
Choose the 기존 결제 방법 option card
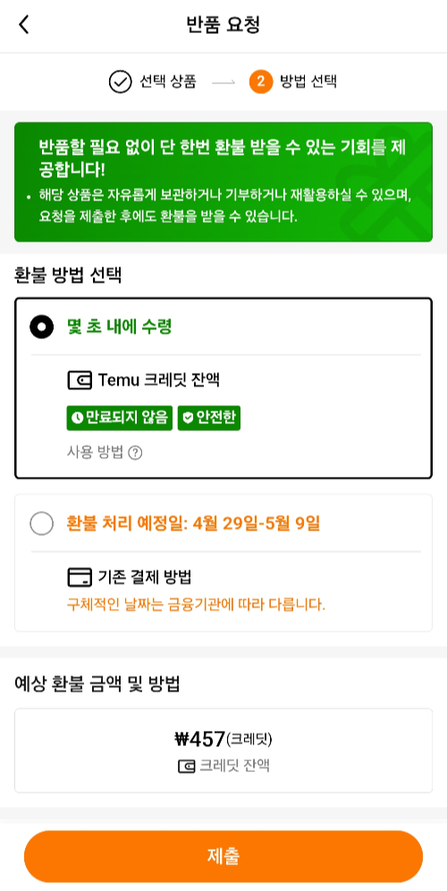click(223, 563)
